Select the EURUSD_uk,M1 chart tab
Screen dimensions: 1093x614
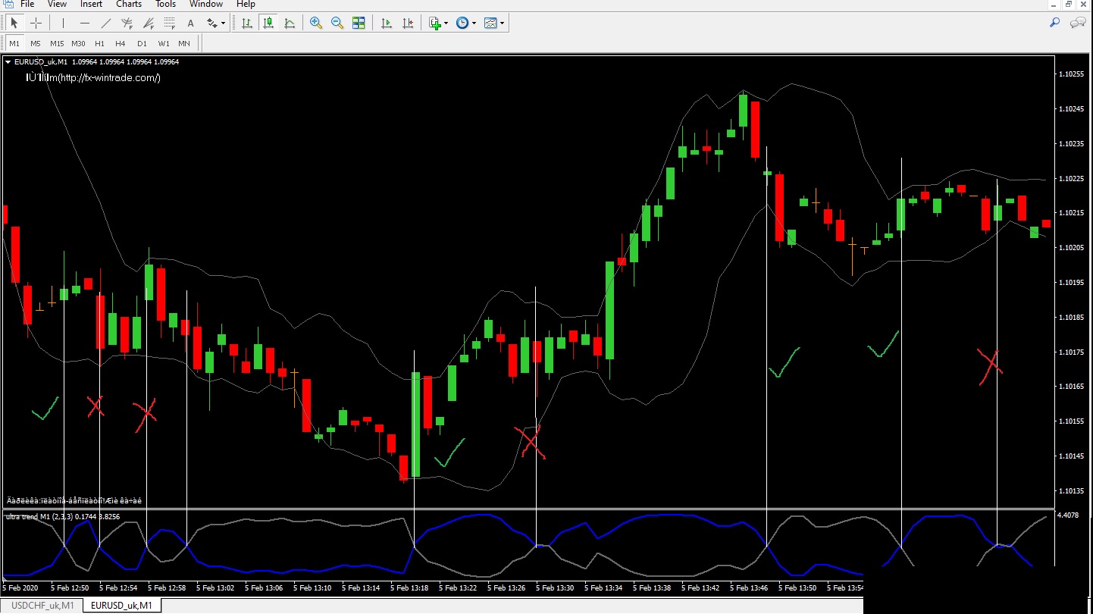coord(122,605)
